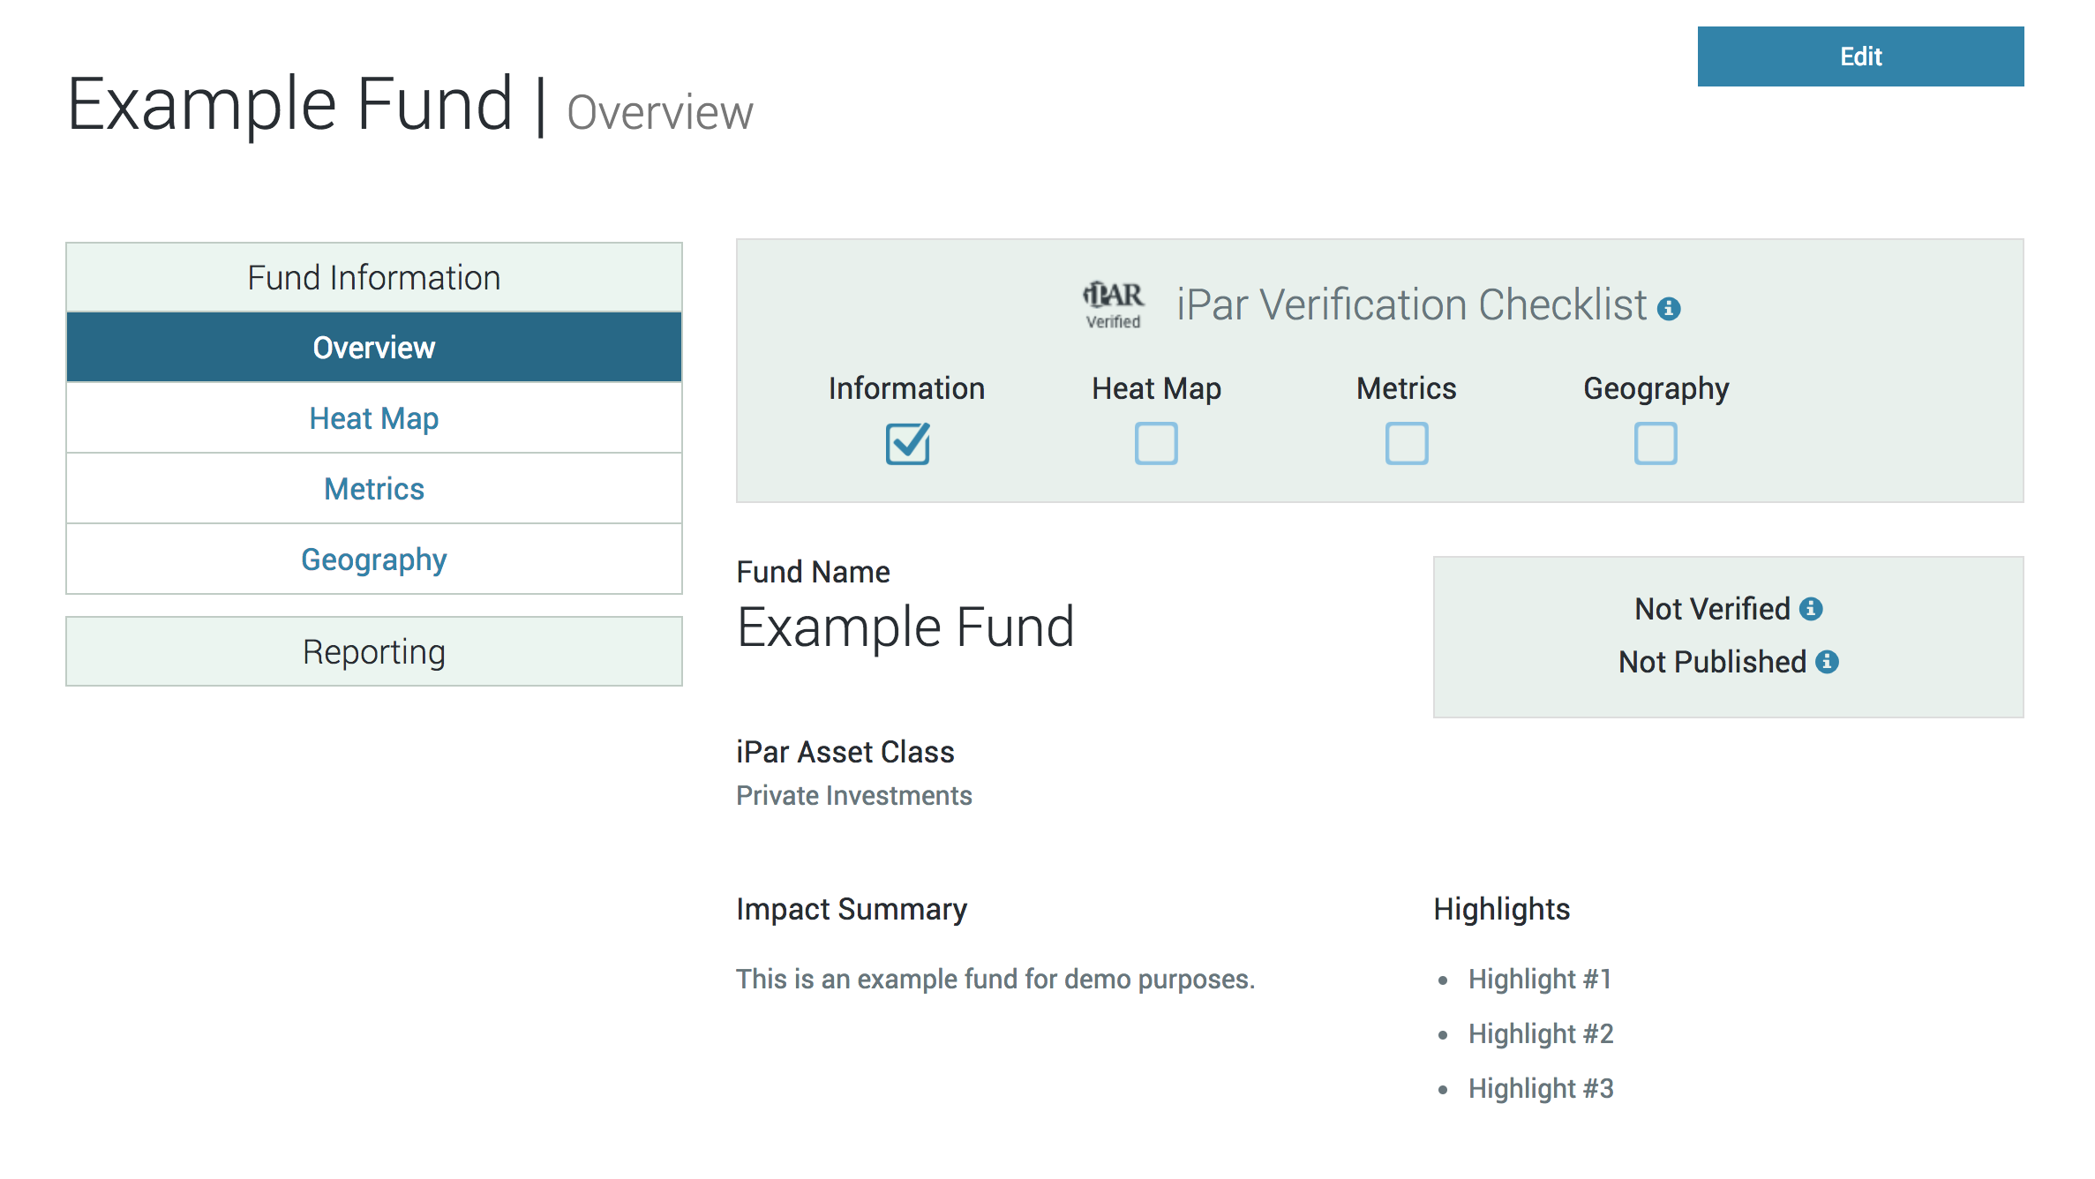Screen dimensions: 2095x1179
Task: Click the Example Fund page title
Action: (x=289, y=105)
